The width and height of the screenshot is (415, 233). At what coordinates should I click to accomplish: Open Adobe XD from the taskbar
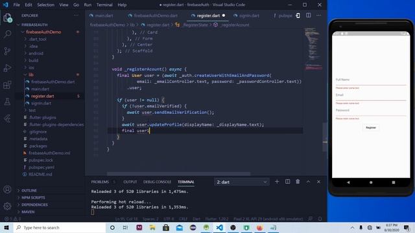pyautogui.click(x=139, y=227)
